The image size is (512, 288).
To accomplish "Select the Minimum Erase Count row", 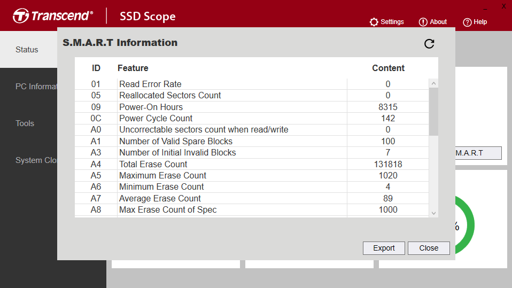I will (x=252, y=187).
